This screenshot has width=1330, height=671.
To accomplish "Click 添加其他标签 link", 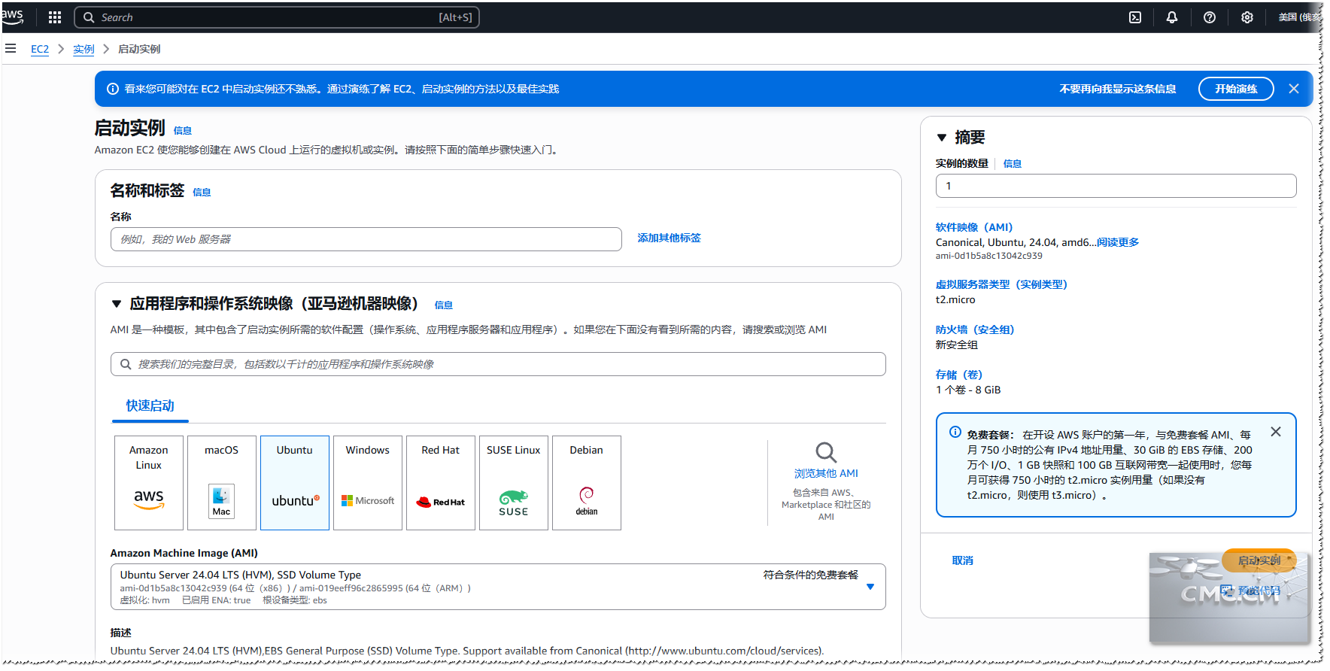I will pos(670,238).
